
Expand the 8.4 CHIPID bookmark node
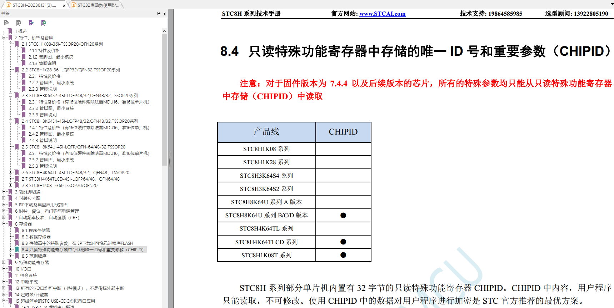[11, 249]
